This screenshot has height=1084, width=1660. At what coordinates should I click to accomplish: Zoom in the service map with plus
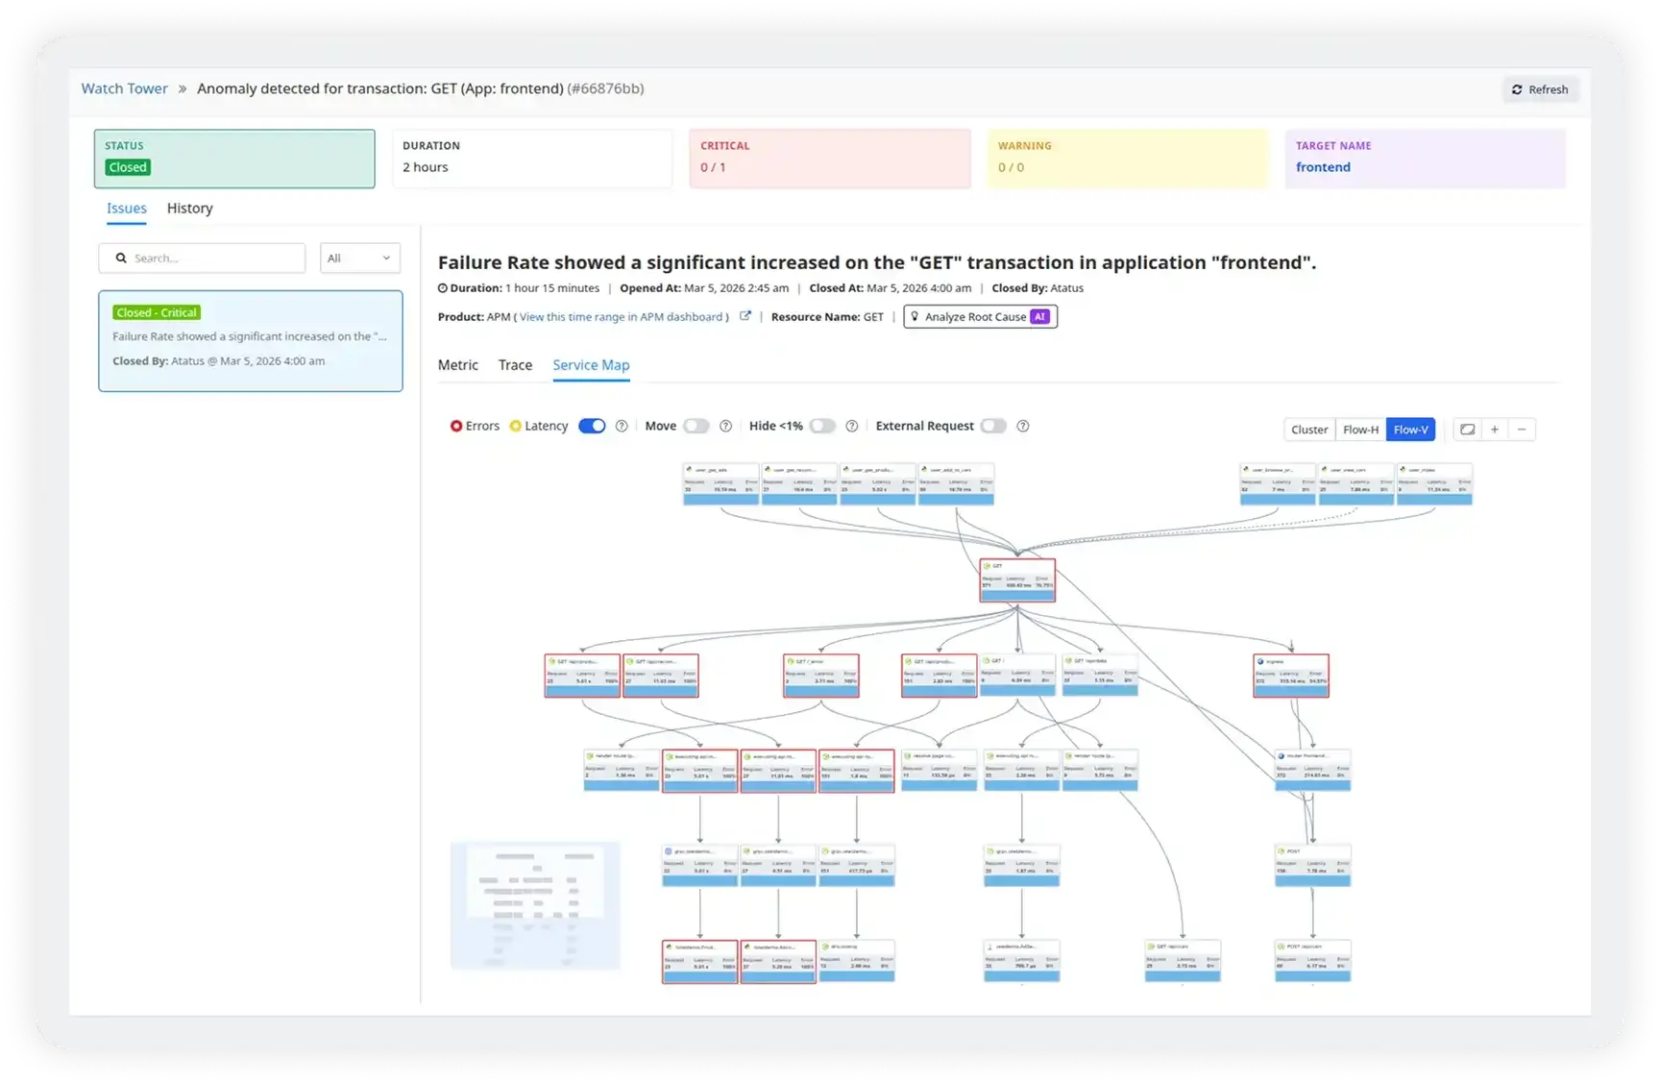(1495, 430)
